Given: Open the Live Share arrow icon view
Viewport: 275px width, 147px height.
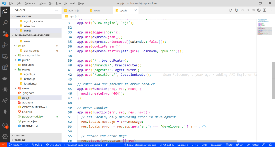Looking at the screenshot, I should pos(5,101).
